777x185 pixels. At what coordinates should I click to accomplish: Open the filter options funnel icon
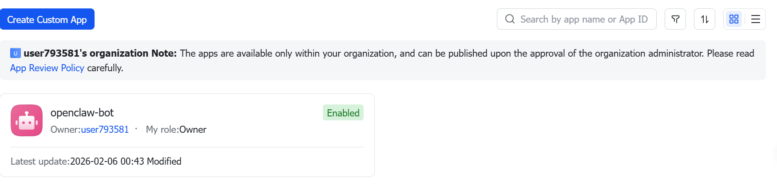[x=675, y=19]
